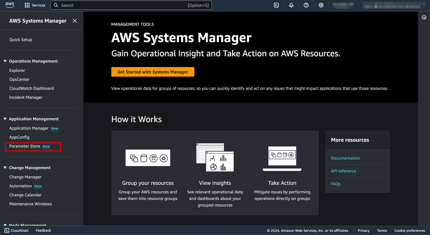Click Get Started with Systems Manager
Viewport: 430px width, 235px height.
(x=153, y=72)
